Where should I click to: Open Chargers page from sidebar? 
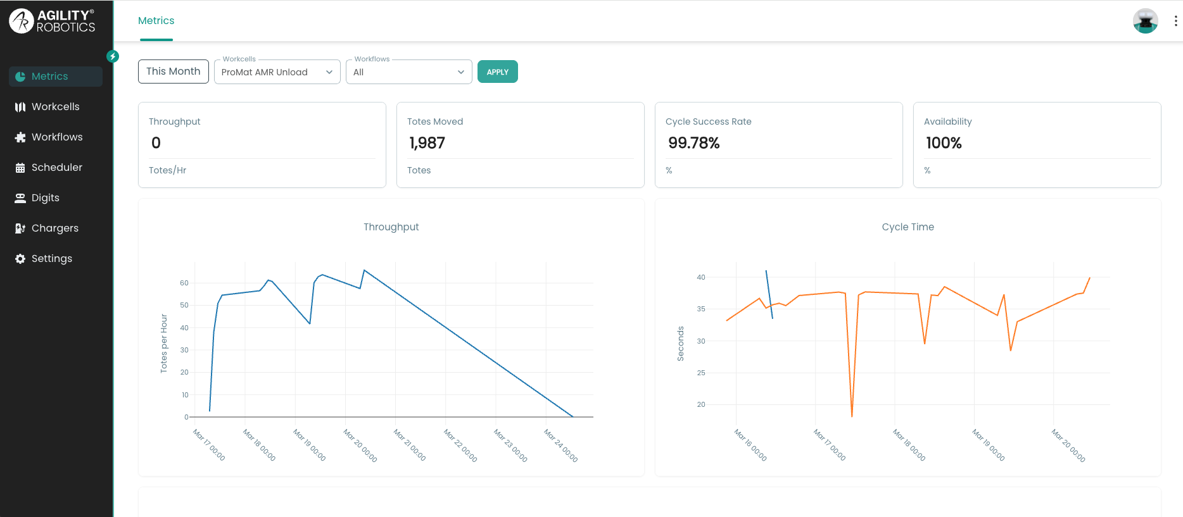click(54, 228)
